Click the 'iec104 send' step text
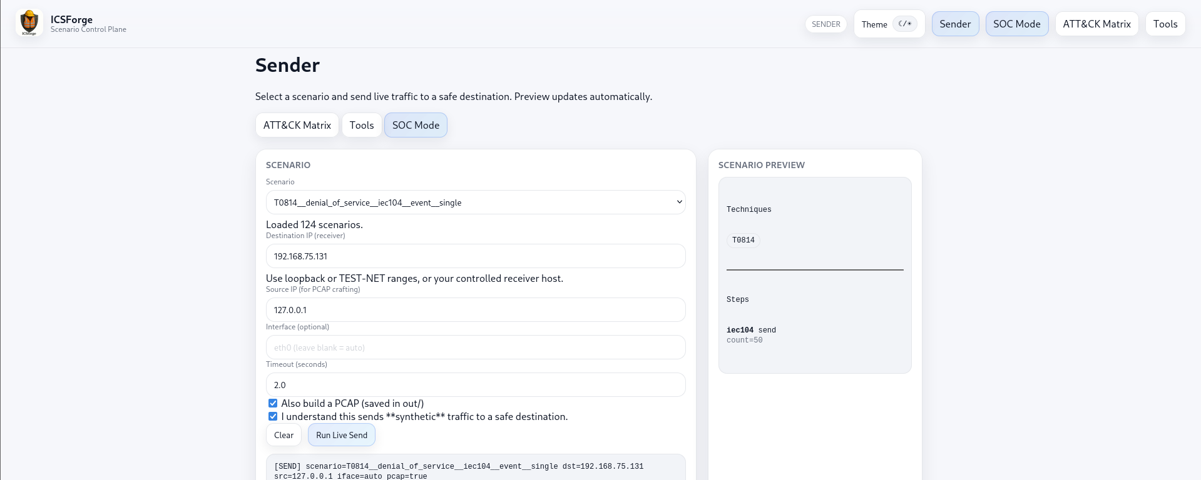 tap(751, 330)
